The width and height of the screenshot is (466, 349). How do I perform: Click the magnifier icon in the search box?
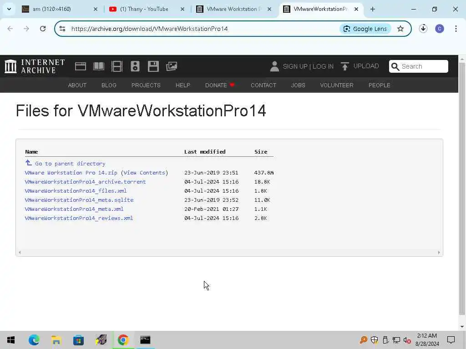[x=395, y=66]
